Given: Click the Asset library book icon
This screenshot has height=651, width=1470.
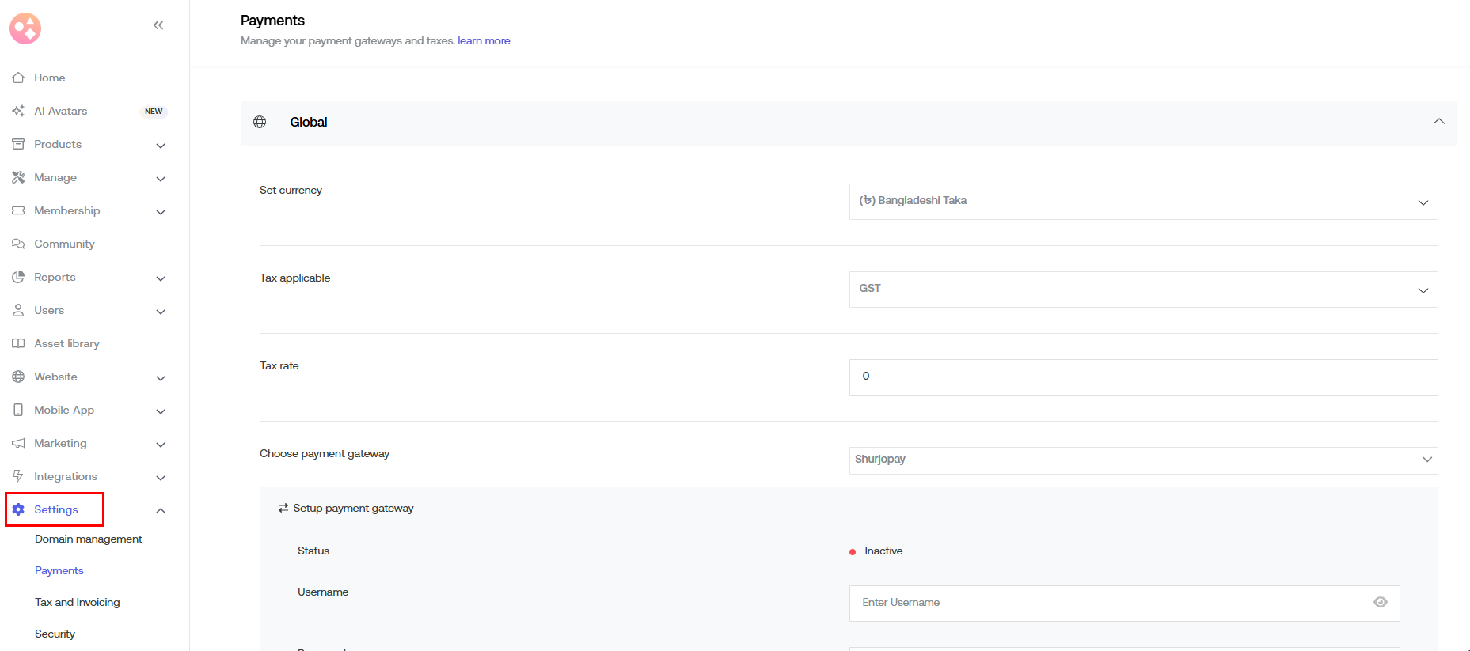Looking at the screenshot, I should (18, 343).
